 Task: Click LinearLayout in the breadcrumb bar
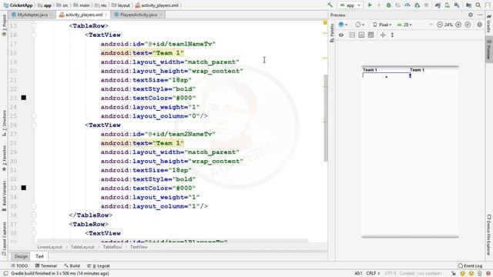pyautogui.click(x=49, y=247)
